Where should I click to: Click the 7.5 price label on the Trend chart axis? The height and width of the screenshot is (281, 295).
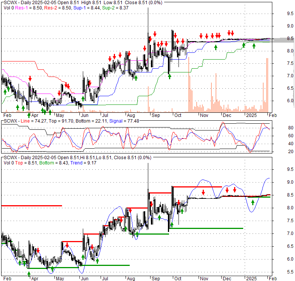[x=290, y=221]
